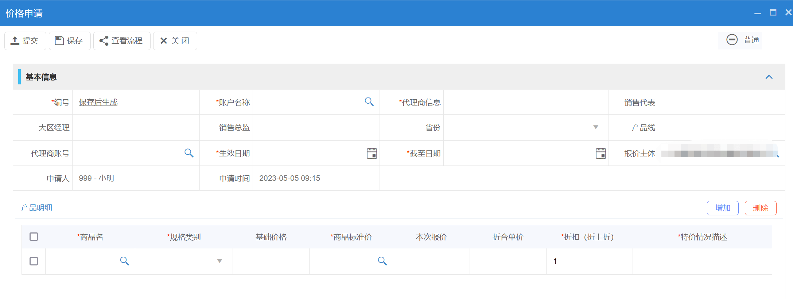The height and width of the screenshot is (299, 793).
Task: Click the 折扣 input field showing 1
Action: tap(589, 261)
